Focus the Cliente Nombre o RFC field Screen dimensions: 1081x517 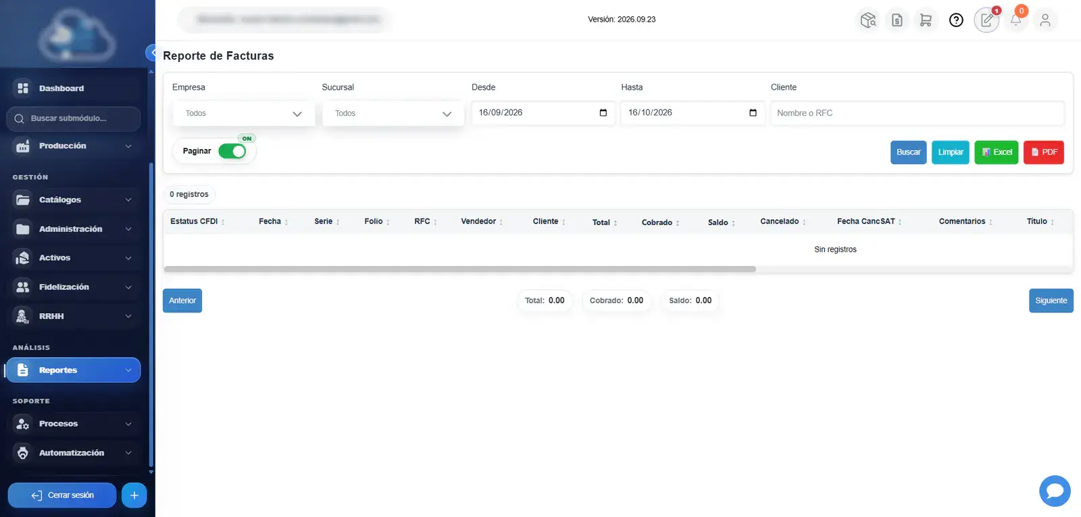click(917, 113)
